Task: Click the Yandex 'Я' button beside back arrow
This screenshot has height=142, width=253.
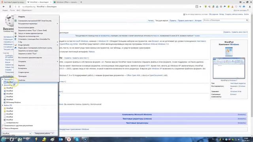Action: click(10, 7)
